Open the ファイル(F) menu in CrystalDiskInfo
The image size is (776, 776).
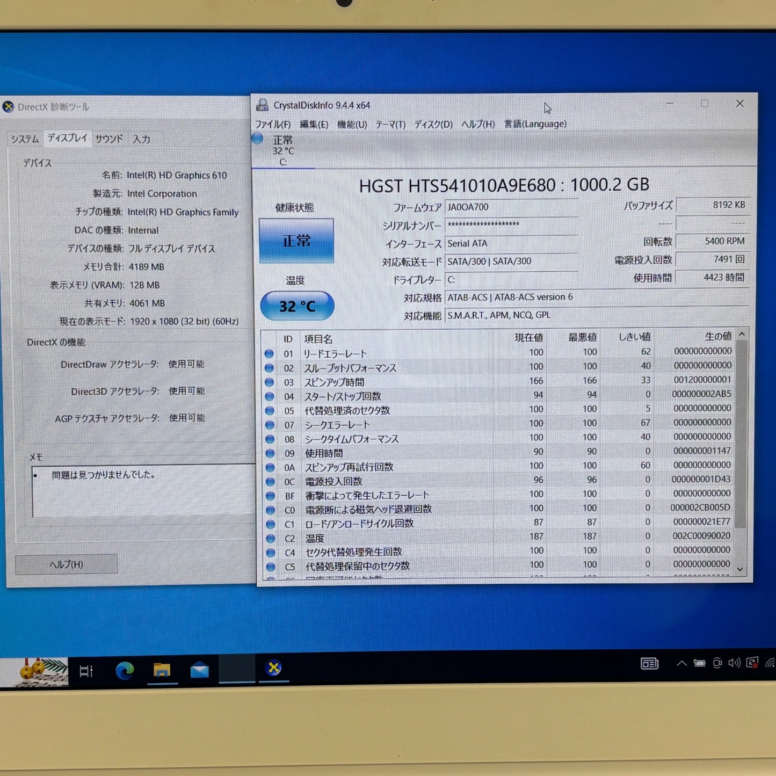coord(271,124)
